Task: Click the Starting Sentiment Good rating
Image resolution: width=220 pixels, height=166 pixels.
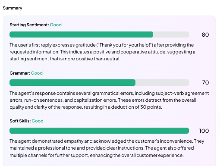Action: pyautogui.click(x=56, y=25)
